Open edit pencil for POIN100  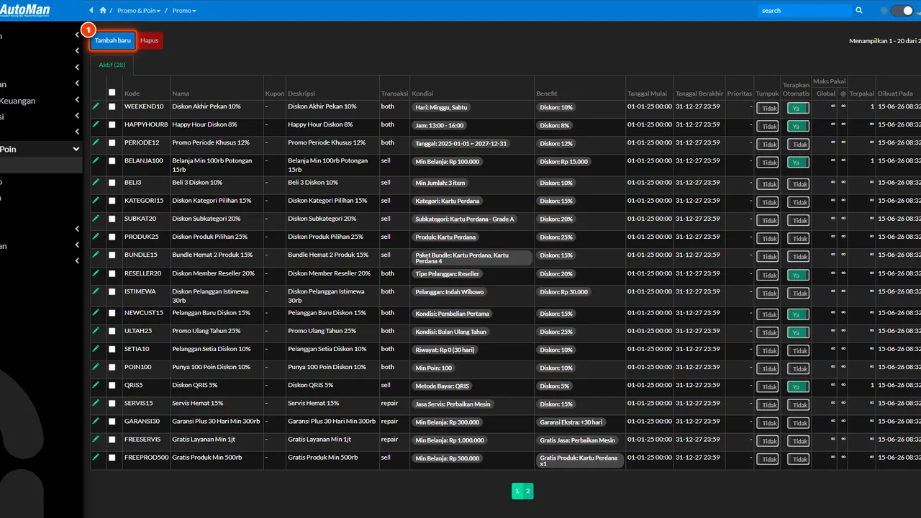[x=96, y=366]
